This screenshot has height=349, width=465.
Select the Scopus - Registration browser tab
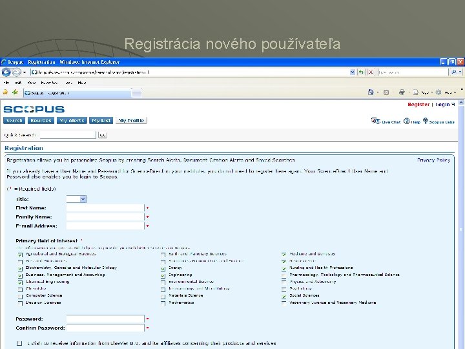(77, 93)
